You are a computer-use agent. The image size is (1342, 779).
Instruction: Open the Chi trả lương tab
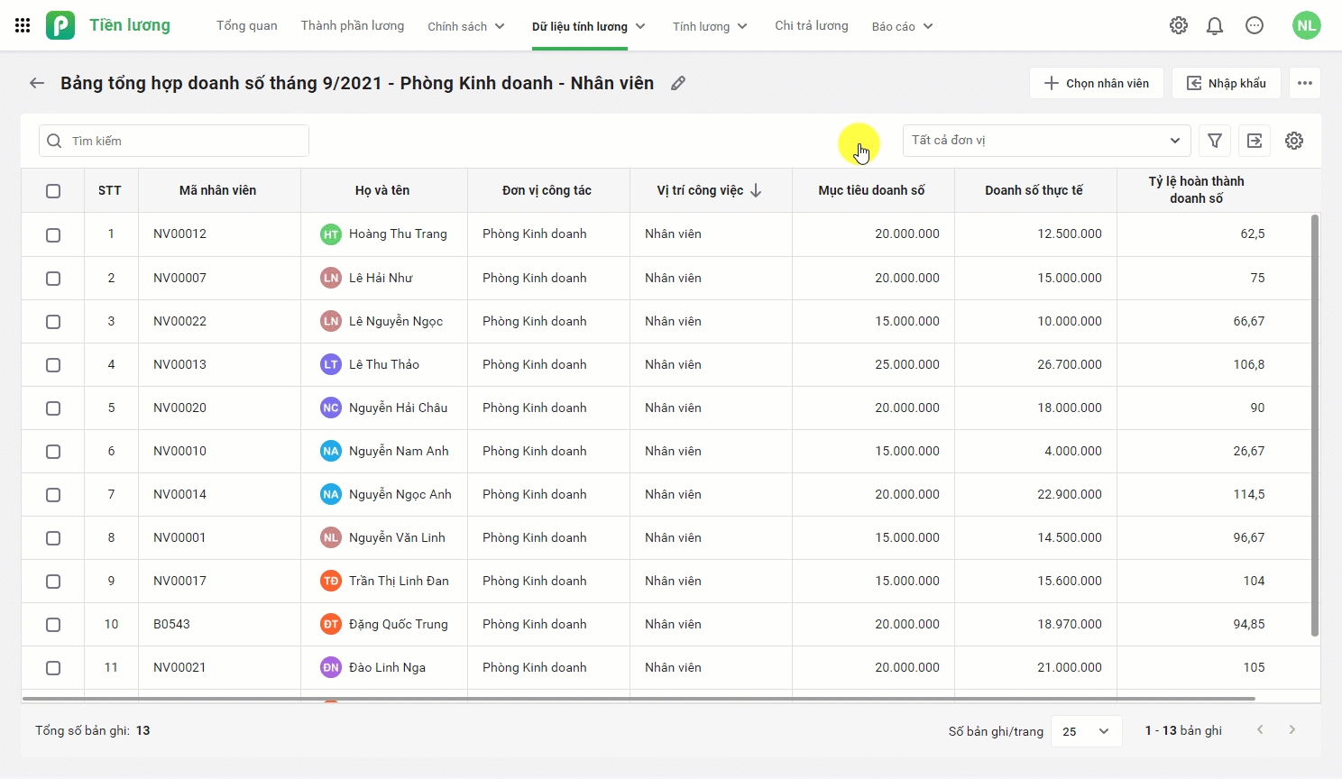(x=812, y=25)
